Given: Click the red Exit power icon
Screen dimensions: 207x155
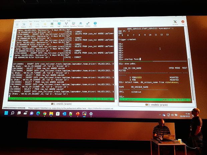Looking at the screenshot, I should (x=183, y=22).
